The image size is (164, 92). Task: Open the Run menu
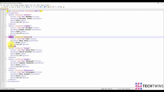35,5
